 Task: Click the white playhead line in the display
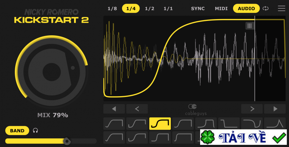tap(255, 58)
